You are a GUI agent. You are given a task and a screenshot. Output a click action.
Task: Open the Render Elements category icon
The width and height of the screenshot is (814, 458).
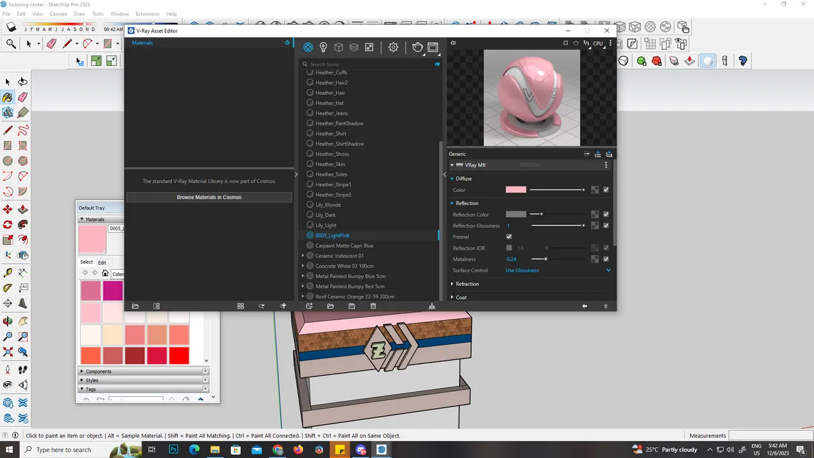354,47
